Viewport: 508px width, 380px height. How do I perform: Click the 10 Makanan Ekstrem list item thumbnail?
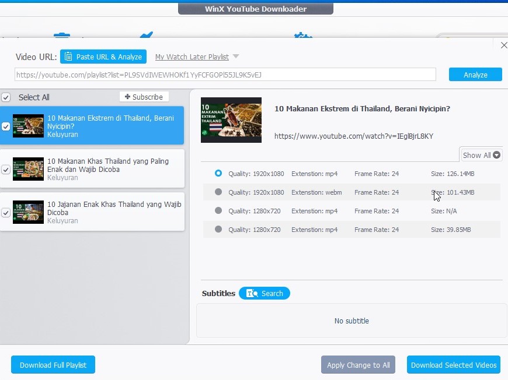coord(28,126)
